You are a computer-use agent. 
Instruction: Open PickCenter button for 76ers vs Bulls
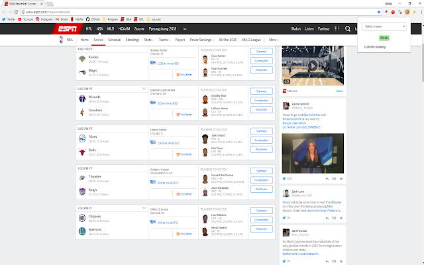point(262,149)
